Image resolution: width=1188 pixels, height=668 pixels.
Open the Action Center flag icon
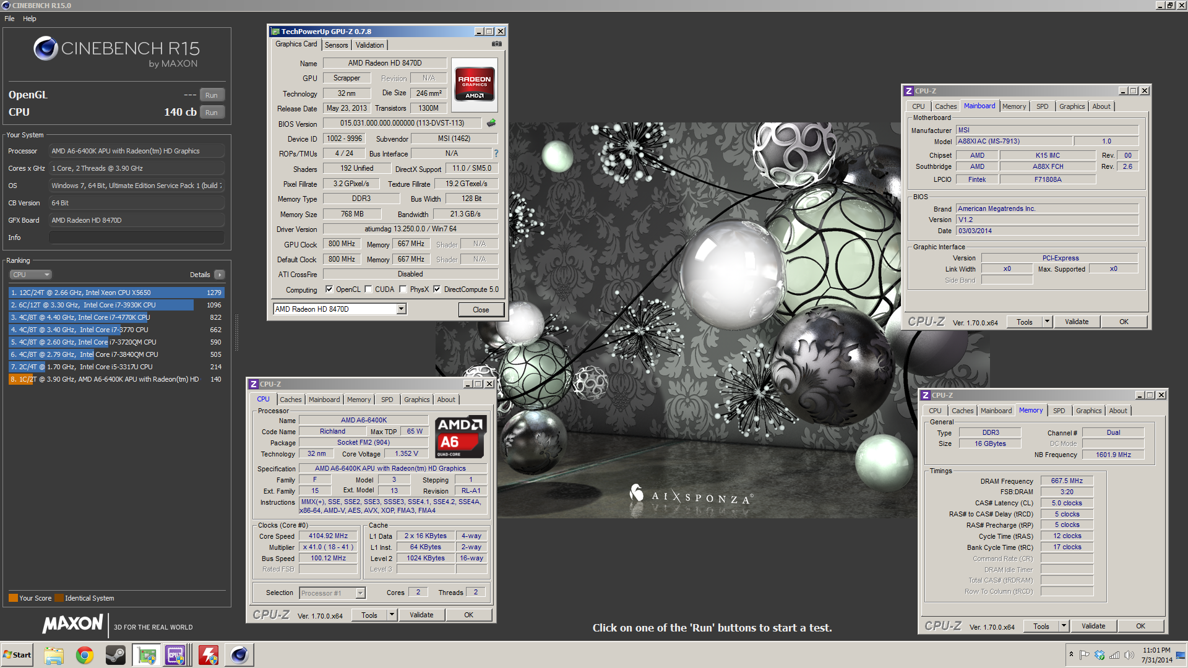(x=1085, y=655)
